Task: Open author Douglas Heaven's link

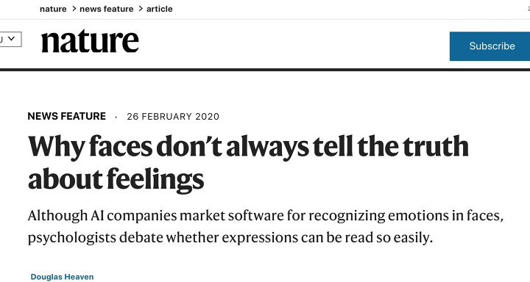Action: [62, 277]
